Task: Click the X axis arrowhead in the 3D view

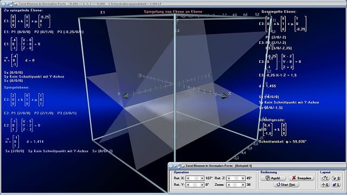Action: point(224,96)
